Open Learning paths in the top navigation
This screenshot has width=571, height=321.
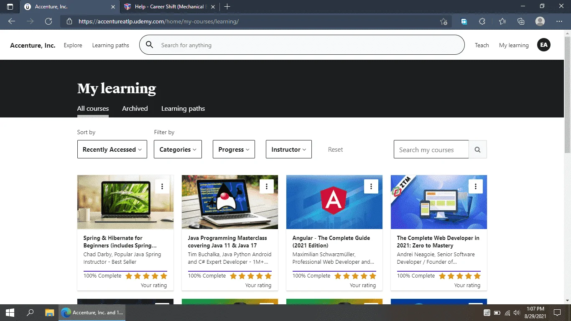[x=111, y=45]
